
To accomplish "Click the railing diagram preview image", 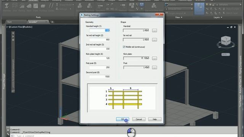I will click(122, 98).
